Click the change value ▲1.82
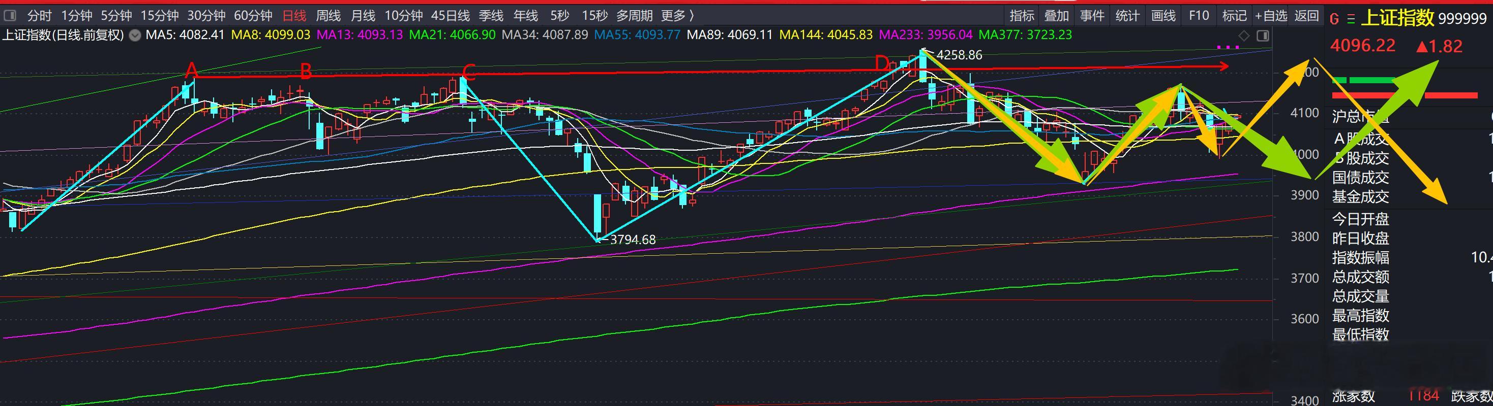 1440,46
